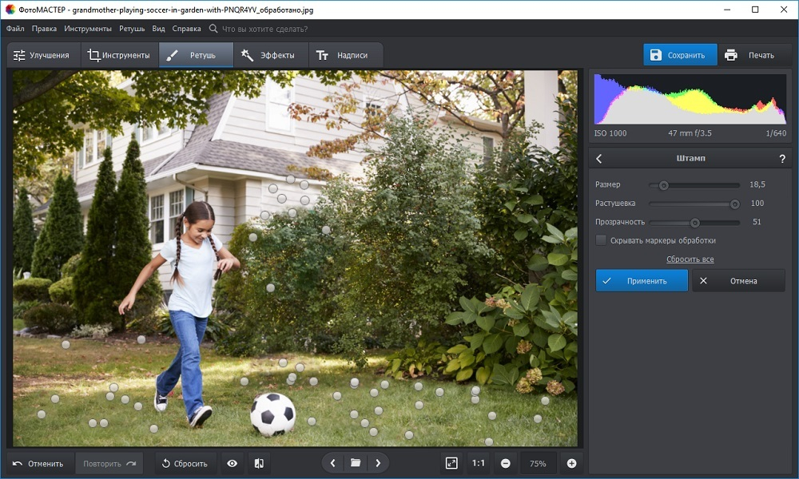
Task: Set zoom to 1:1
Action: (x=478, y=463)
